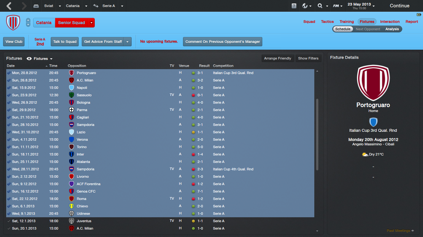The height and width of the screenshot is (237, 423).
Task: Toggle the checkmark on Sat, 15.9.2012 row
Action: pos(9,88)
